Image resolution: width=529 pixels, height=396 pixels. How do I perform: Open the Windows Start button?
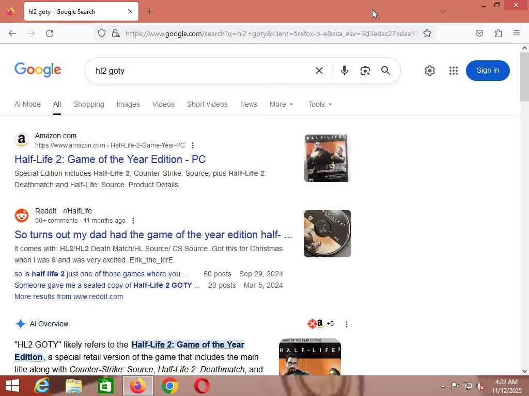pyautogui.click(x=12, y=386)
